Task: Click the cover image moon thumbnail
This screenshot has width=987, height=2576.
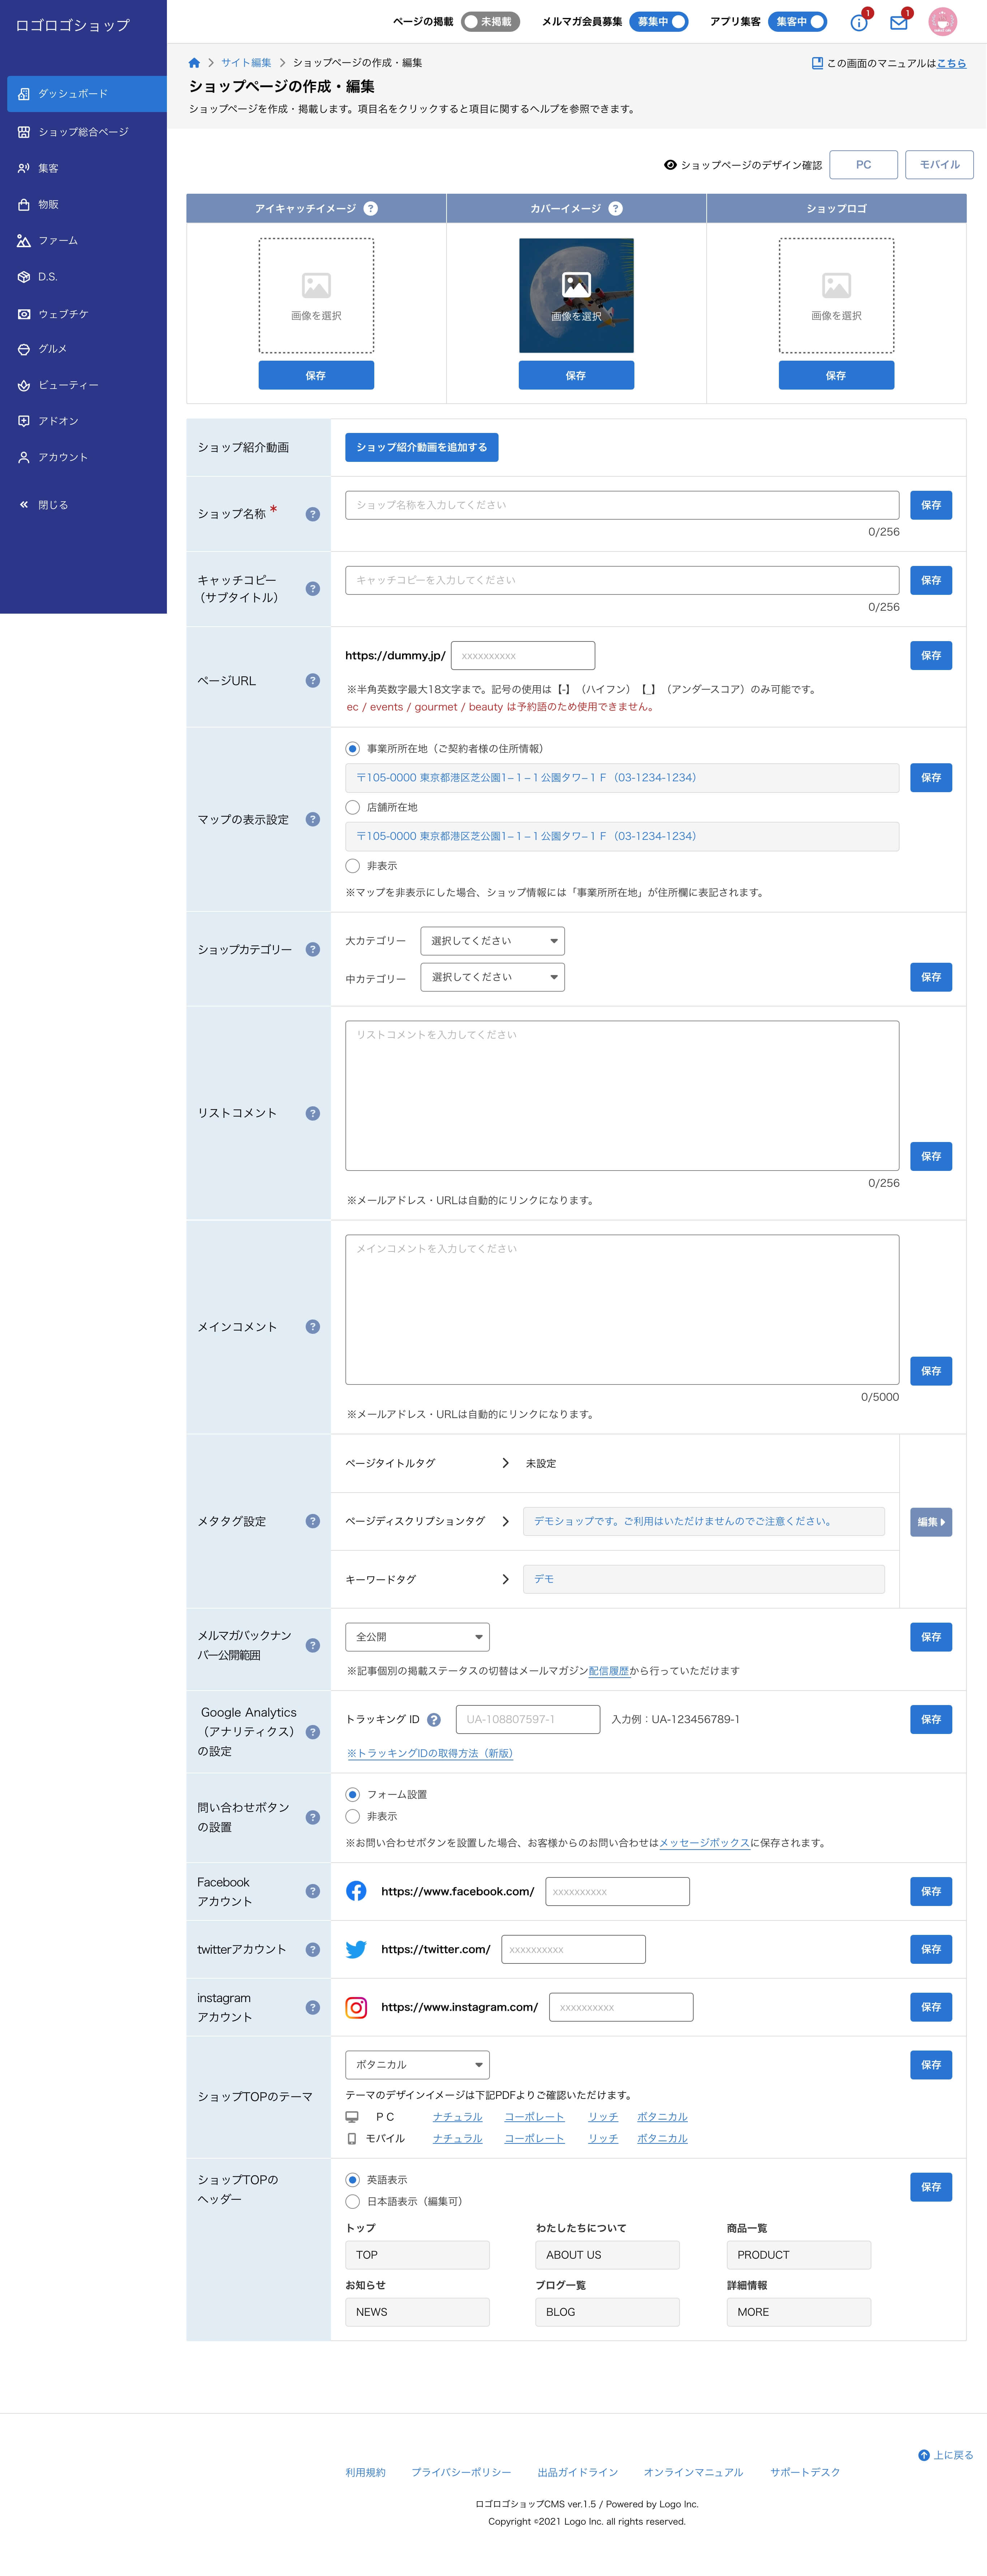Action: point(576,295)
